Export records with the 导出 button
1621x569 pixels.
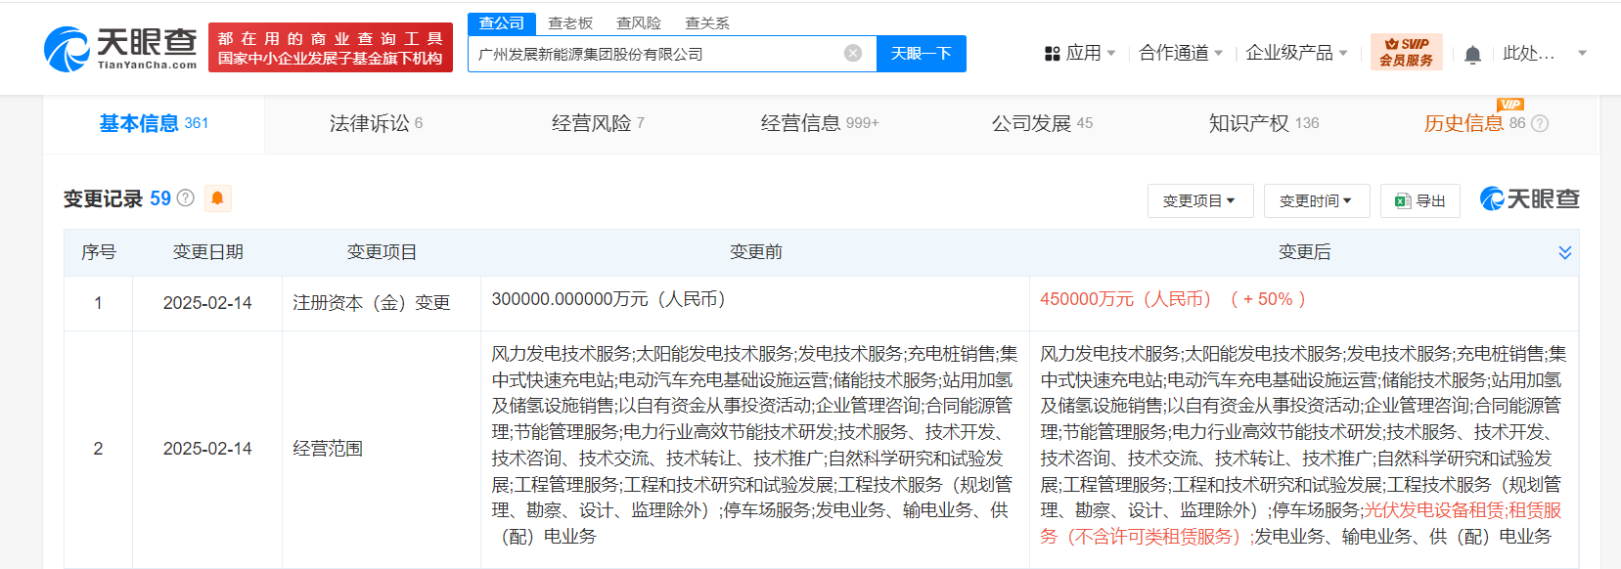(x=1420, y=200)
